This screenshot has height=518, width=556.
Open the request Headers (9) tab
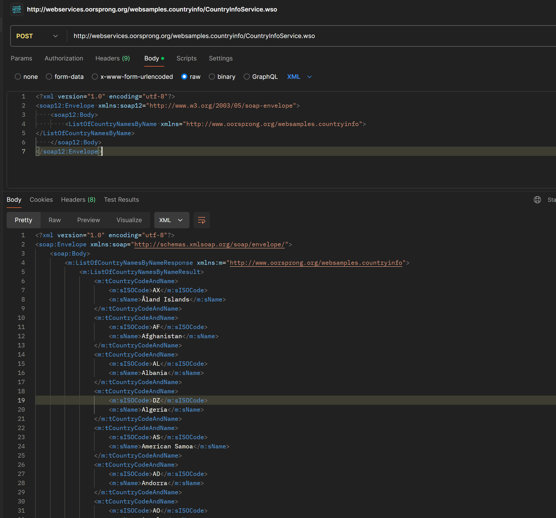112,58
